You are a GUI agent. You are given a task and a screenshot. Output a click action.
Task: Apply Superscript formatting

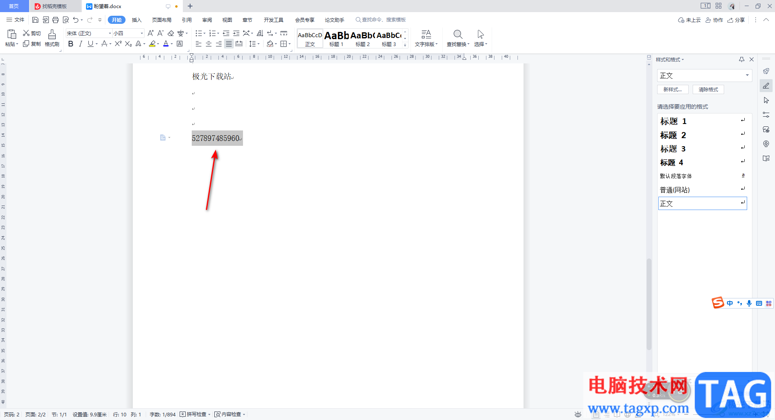tap(118, 44)
